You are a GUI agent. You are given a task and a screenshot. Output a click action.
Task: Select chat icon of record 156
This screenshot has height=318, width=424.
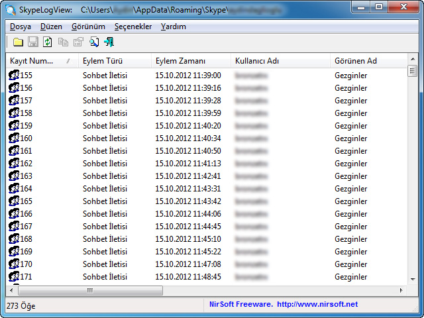(14, 88)
